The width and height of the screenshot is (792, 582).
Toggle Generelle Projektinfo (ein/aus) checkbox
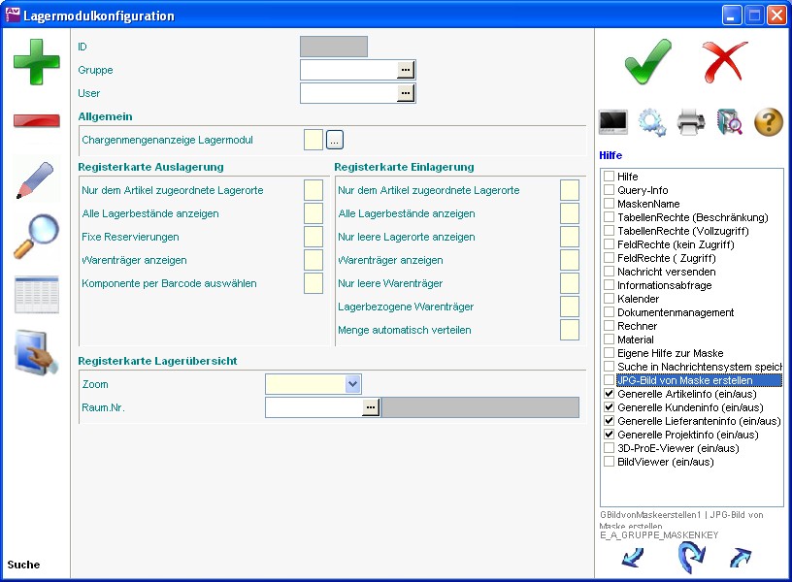click(x=610, y=436)
